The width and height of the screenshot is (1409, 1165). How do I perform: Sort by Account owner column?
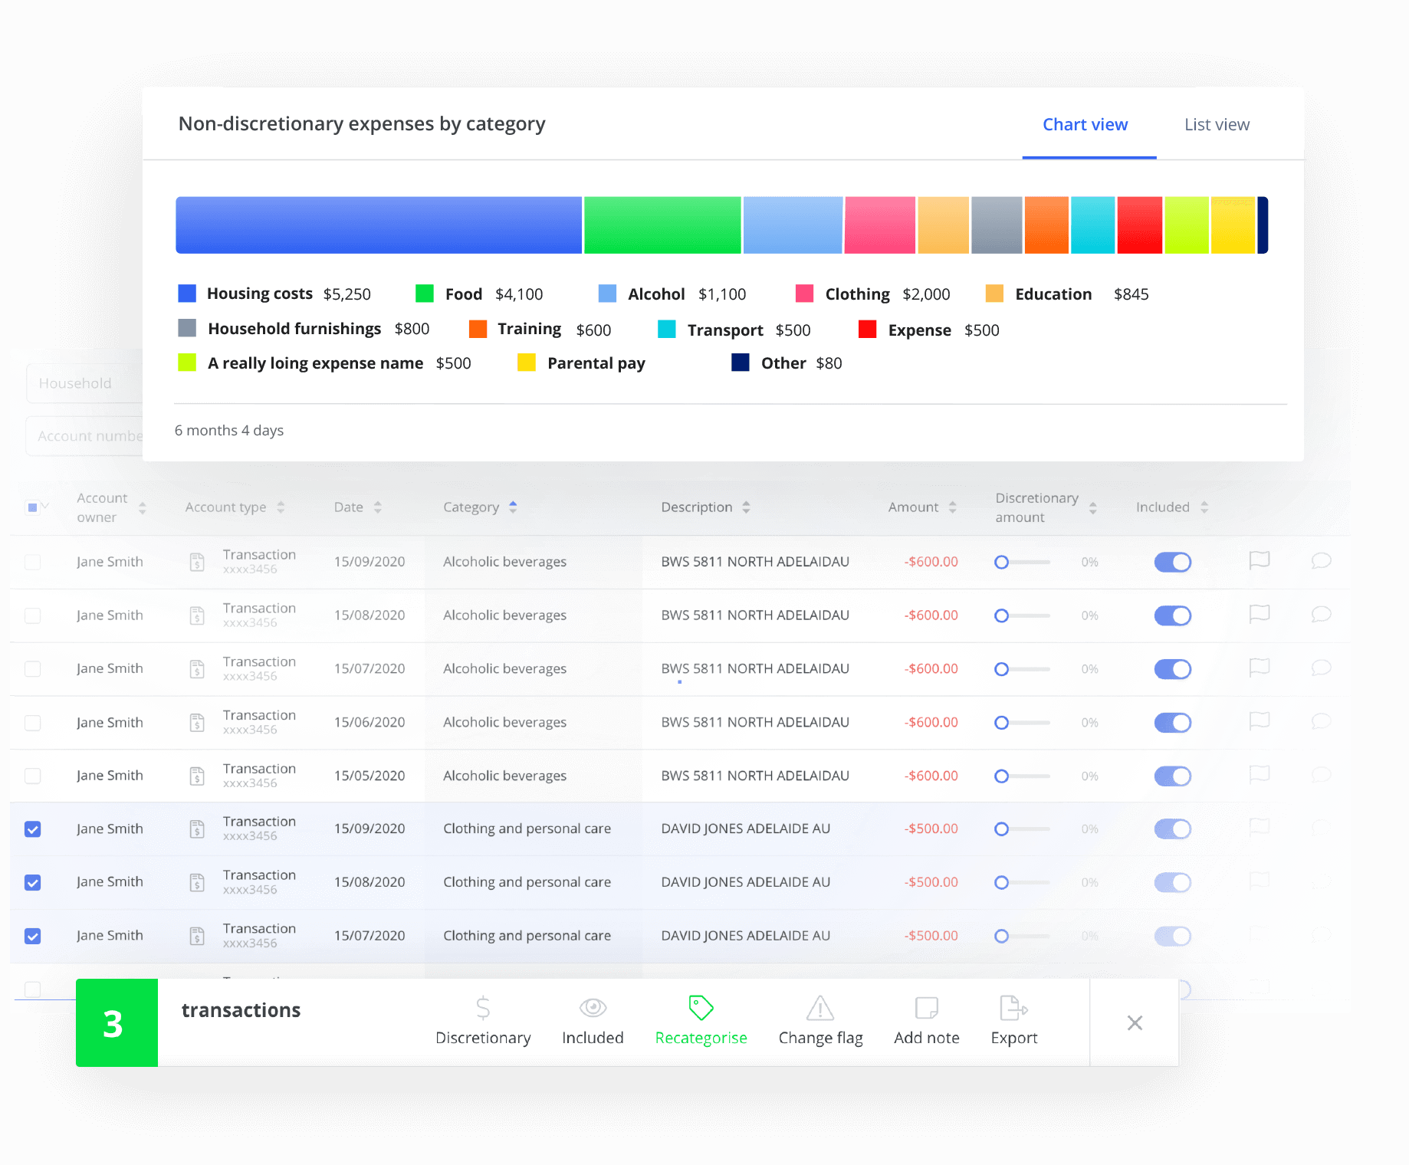pos(142,507)
